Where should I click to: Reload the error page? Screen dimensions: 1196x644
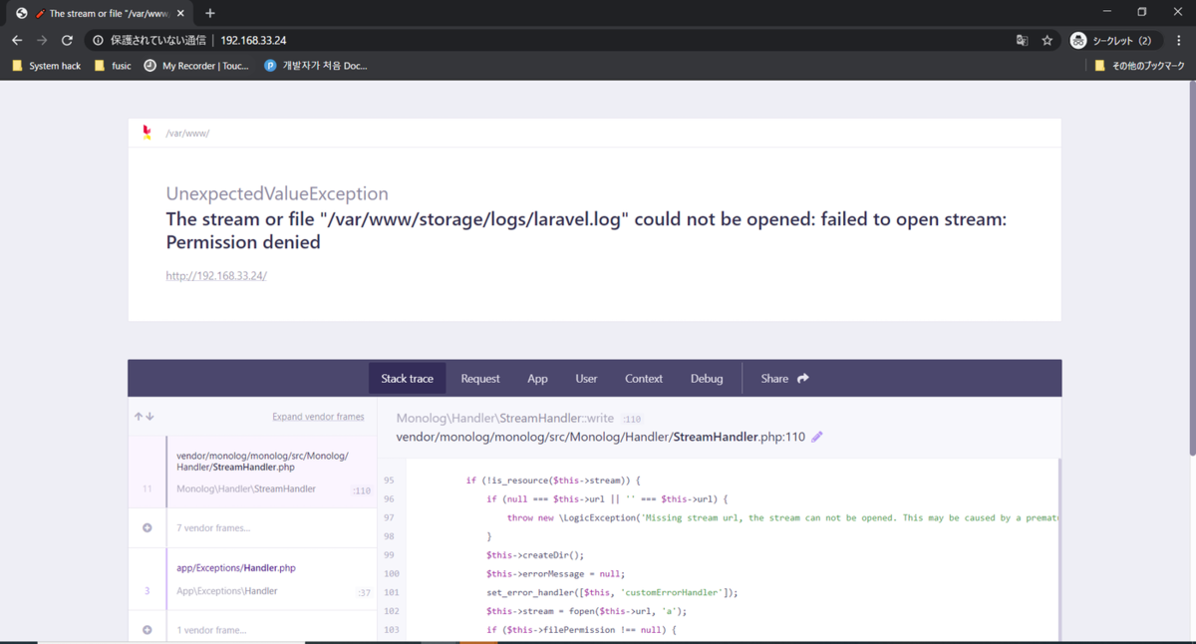coord(66,42)
